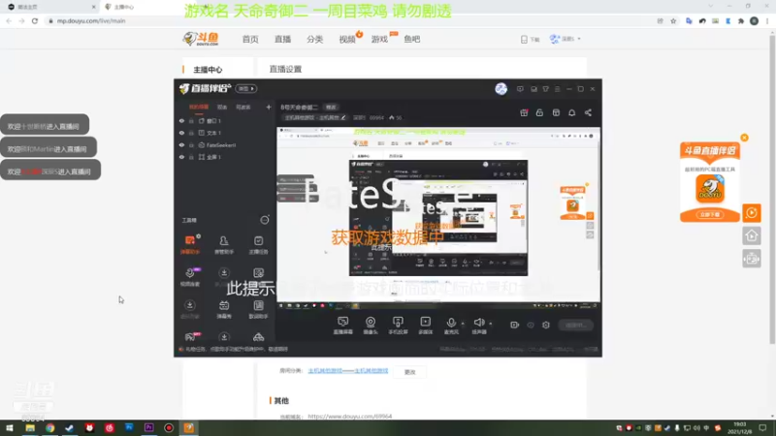
Task: Switch to the first browser tab
Action: tap(49, 7)
